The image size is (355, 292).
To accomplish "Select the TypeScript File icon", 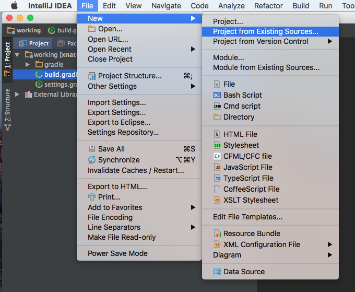I will [217, 178].
